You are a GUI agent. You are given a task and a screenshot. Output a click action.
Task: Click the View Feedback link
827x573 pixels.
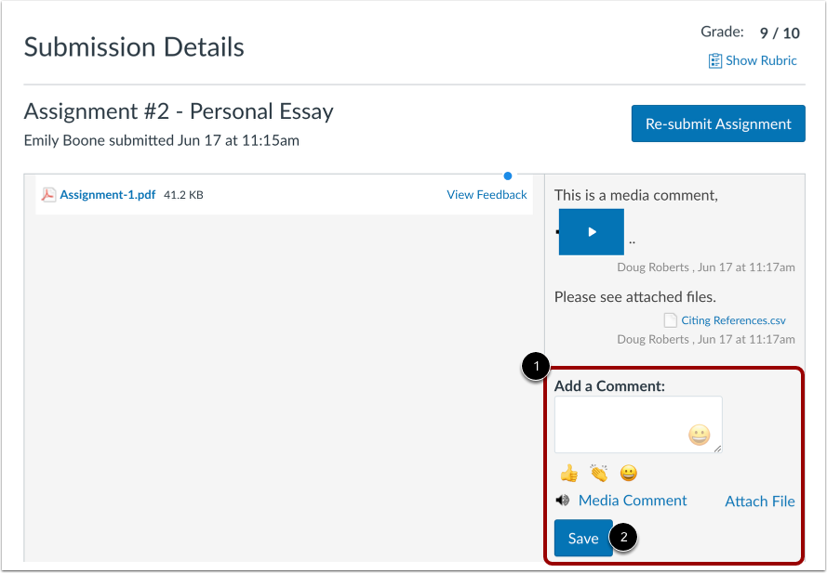tap(487, 195)
